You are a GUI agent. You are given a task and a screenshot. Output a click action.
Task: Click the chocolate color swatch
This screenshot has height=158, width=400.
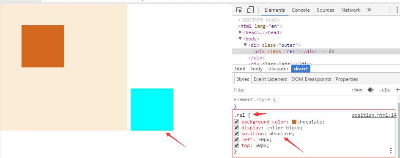pos(294,122)
